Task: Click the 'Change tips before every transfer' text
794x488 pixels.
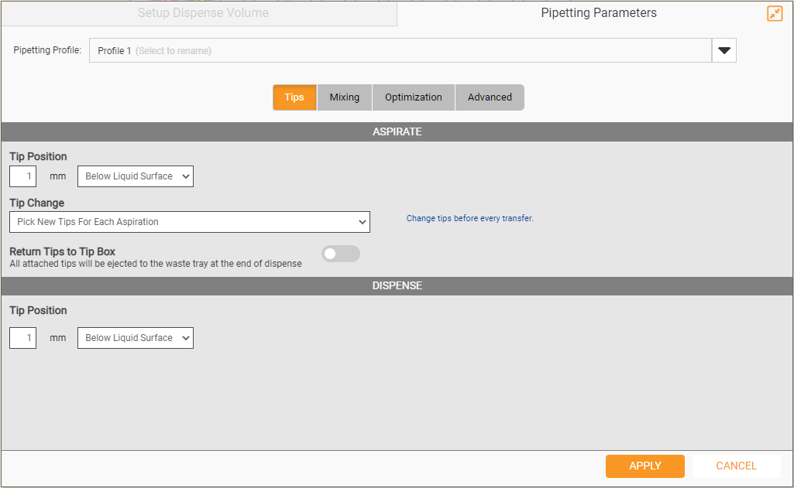Action: [469, 218]
